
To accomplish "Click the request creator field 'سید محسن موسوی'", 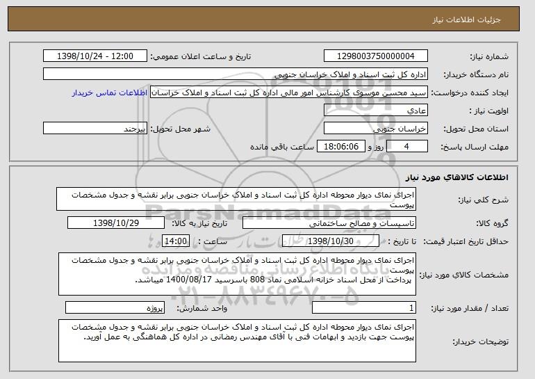I will (x=289, y=92).
